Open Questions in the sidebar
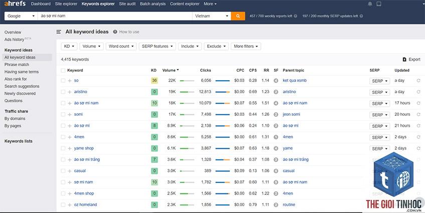The width and height of the screenshot is (425, 213). click(13, 101)
